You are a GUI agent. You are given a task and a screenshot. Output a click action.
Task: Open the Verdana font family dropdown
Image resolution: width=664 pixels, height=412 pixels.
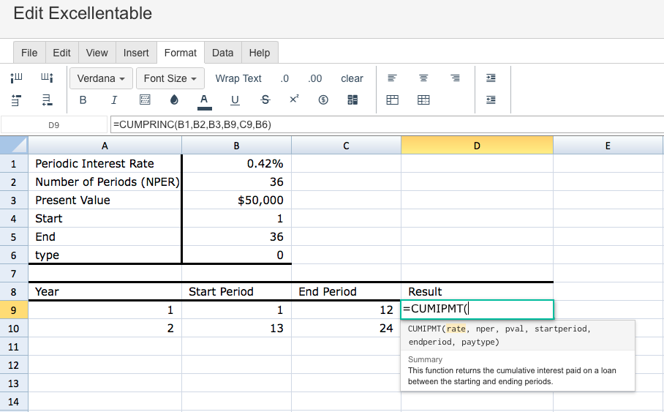100,78
